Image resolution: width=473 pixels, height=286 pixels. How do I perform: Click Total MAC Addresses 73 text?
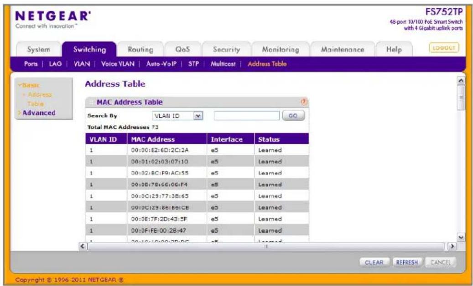[123, 127]
